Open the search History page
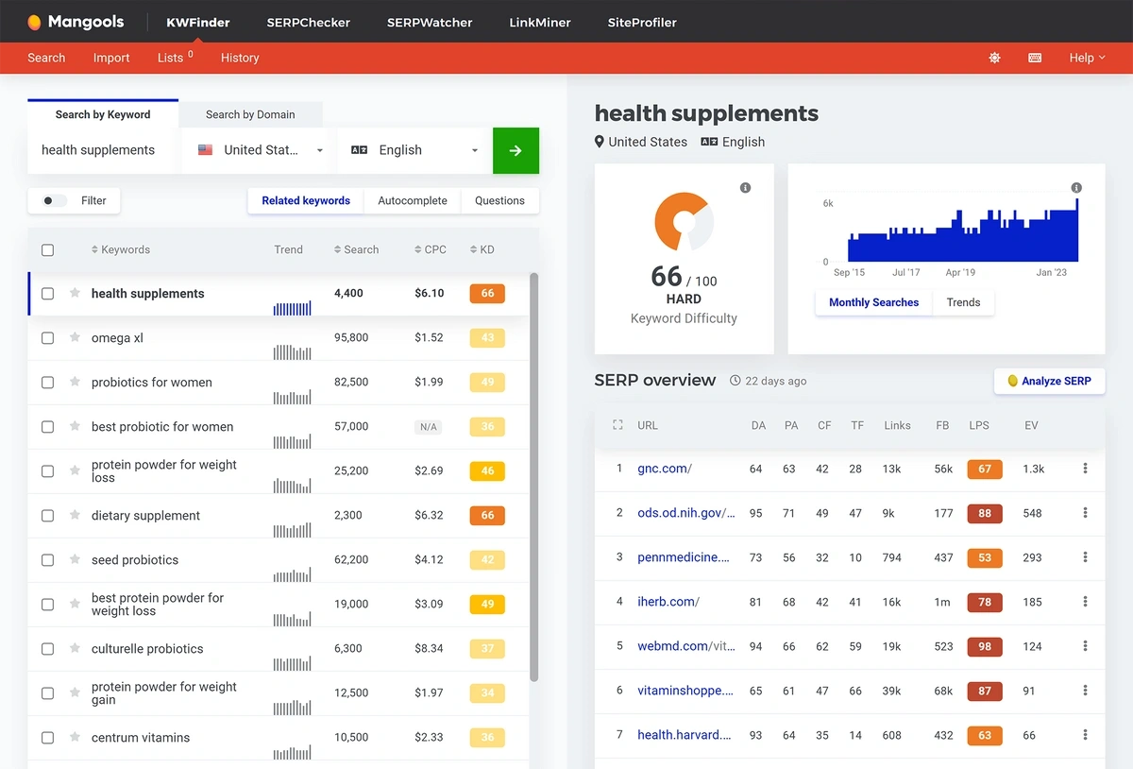Viewport: 1133px width, 769px height. click(240, 58)
